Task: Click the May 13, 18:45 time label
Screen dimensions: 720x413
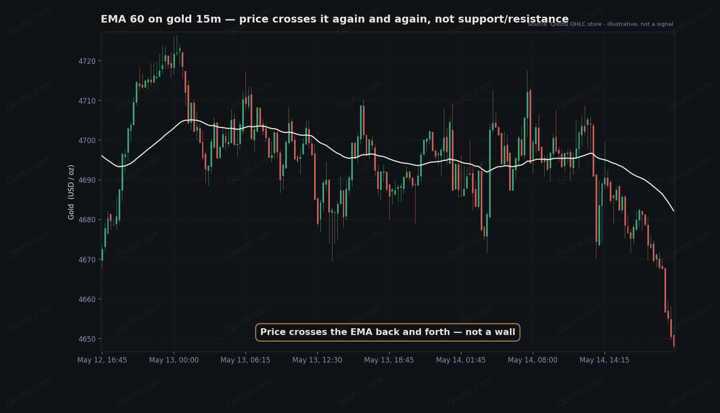Action: pyautogui.click(x=389, y=360)
